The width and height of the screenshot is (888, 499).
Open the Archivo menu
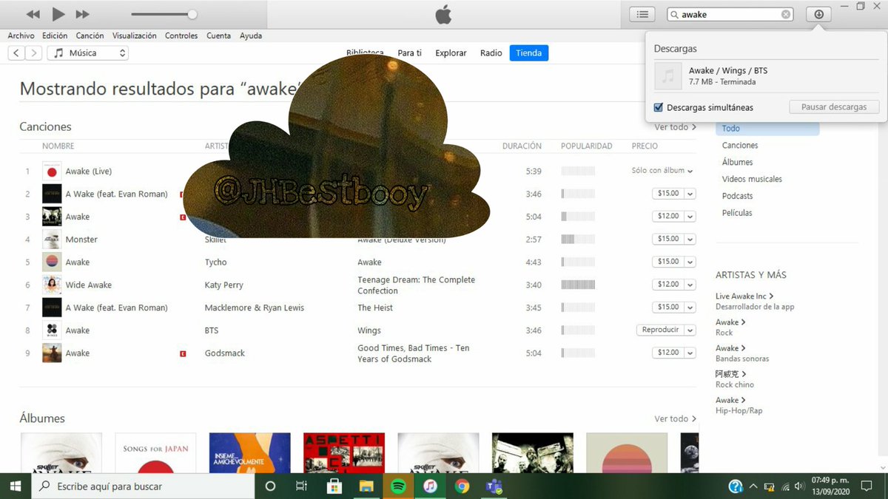21,35
